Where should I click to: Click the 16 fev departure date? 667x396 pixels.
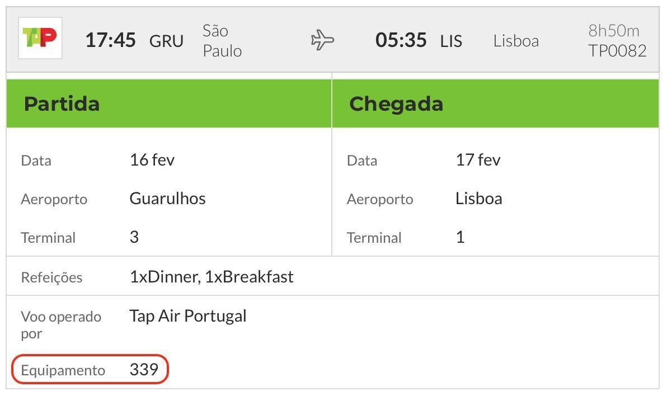(152, 160)
